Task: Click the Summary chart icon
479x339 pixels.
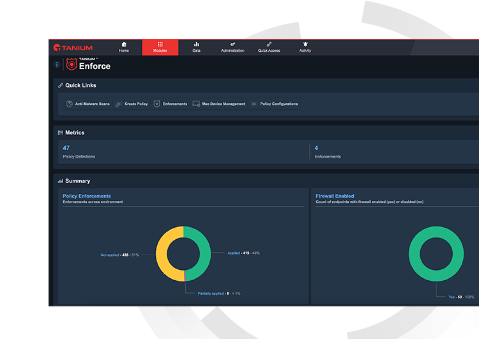Action: click(x=61, y=181)
